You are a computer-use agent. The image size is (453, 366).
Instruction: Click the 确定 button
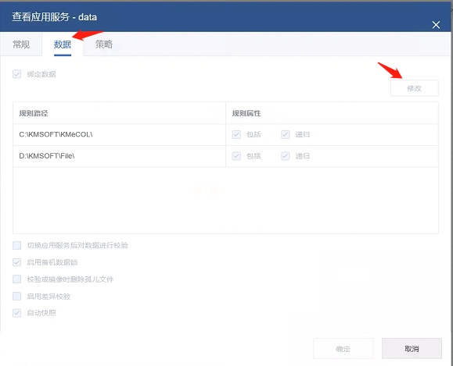(343, 349)
